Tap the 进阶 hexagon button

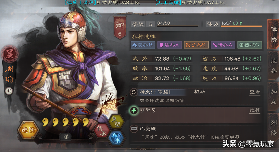(28, 130)
